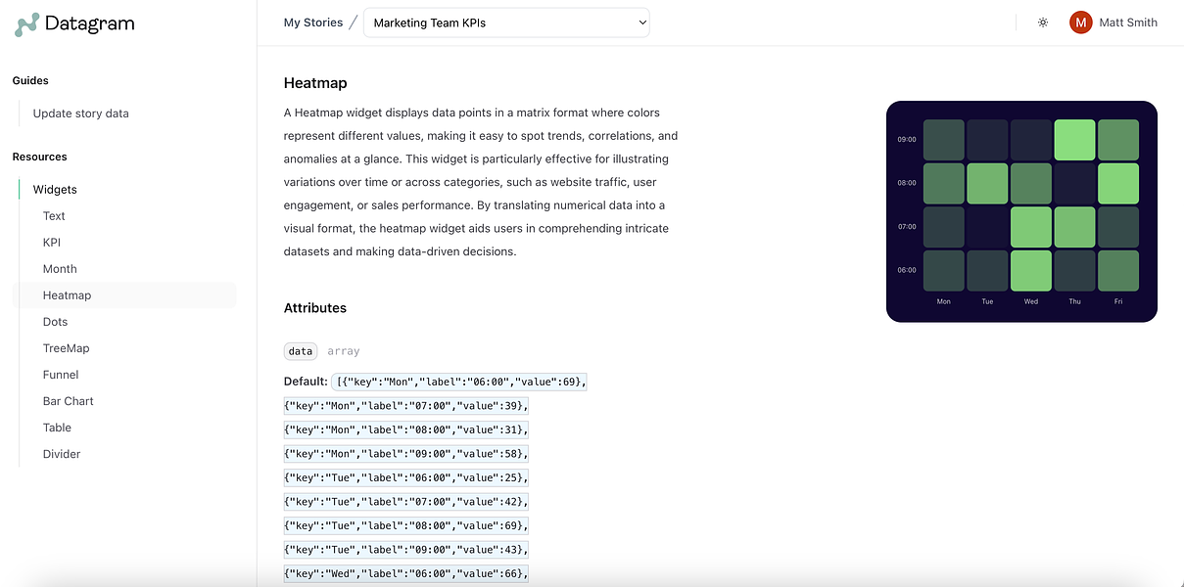Click the Mon 06:00 value 69 code line
This screenshot has height=587, width=1184.
458,382
